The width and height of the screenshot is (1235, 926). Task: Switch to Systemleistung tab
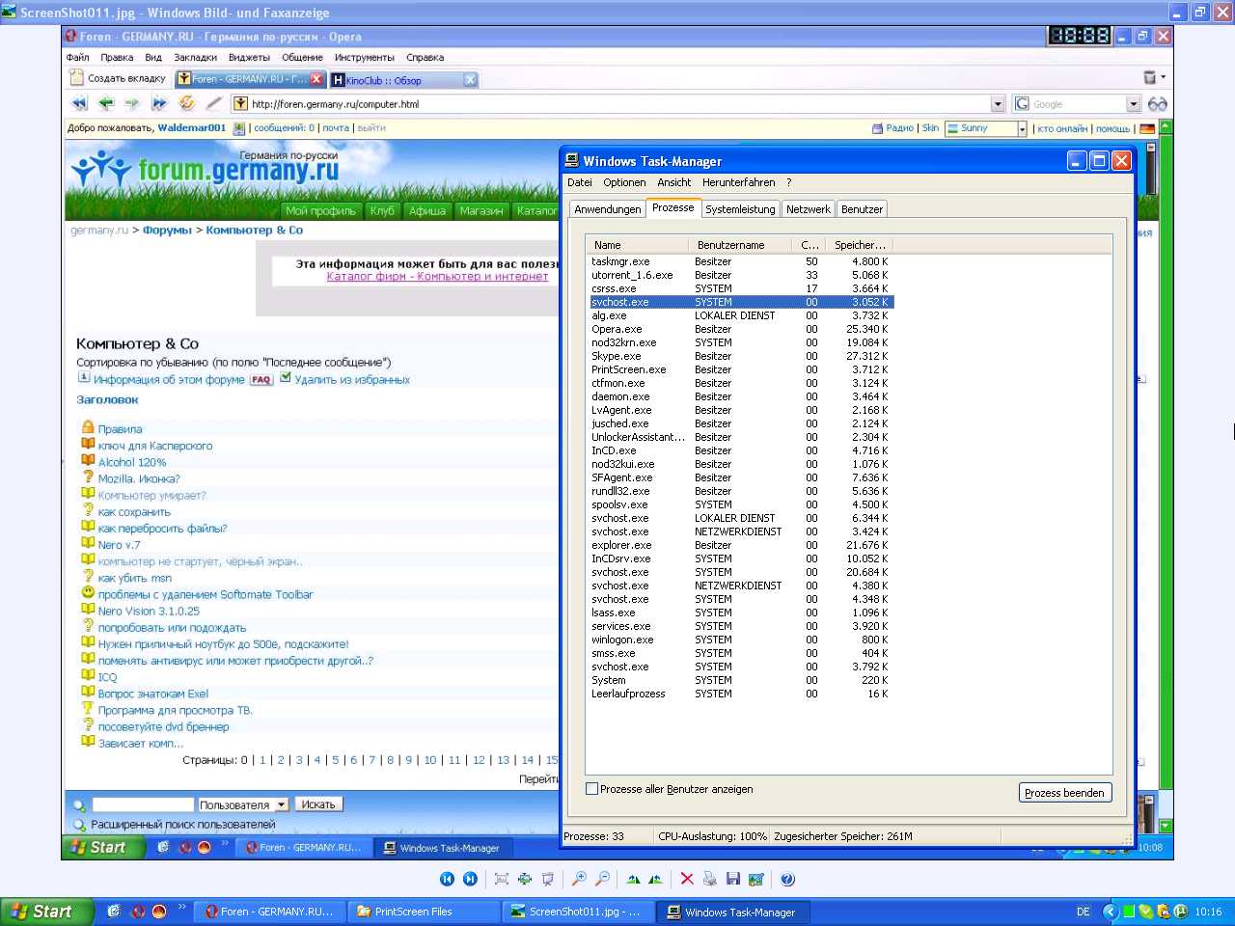click(740, 209)
